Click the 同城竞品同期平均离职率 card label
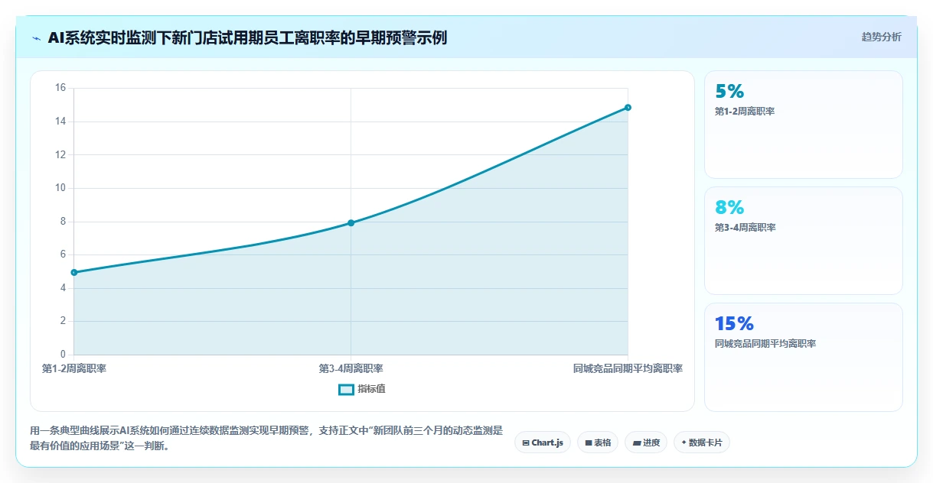Viewport: 933px width, 483px height. 765,343
